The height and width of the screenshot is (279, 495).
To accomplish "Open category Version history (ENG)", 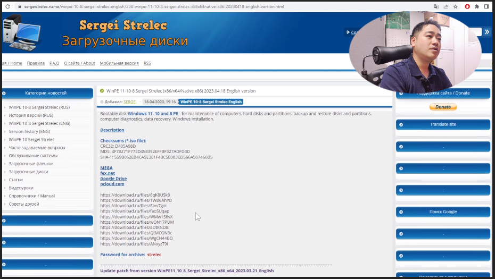I will point(29,131).
